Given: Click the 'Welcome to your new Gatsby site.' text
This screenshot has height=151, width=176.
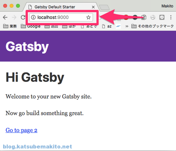Looking at the screenshot, I should [x=48, y=97].
